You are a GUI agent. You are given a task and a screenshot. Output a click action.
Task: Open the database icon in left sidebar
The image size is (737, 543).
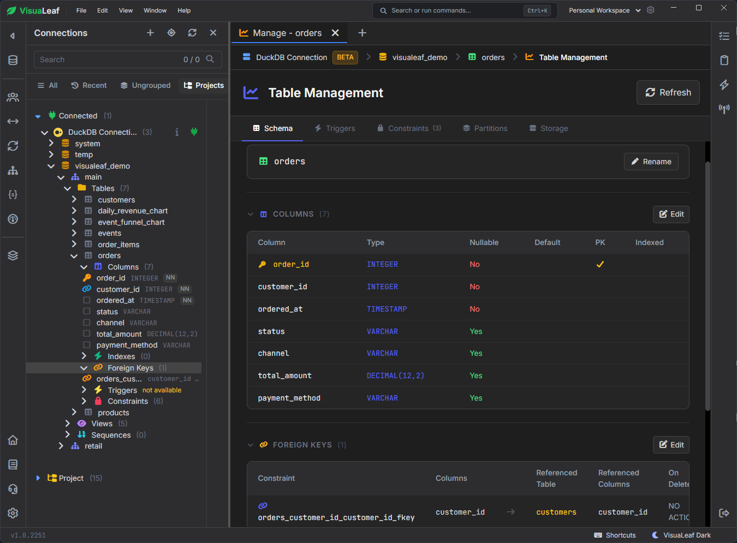coord(13,60)
